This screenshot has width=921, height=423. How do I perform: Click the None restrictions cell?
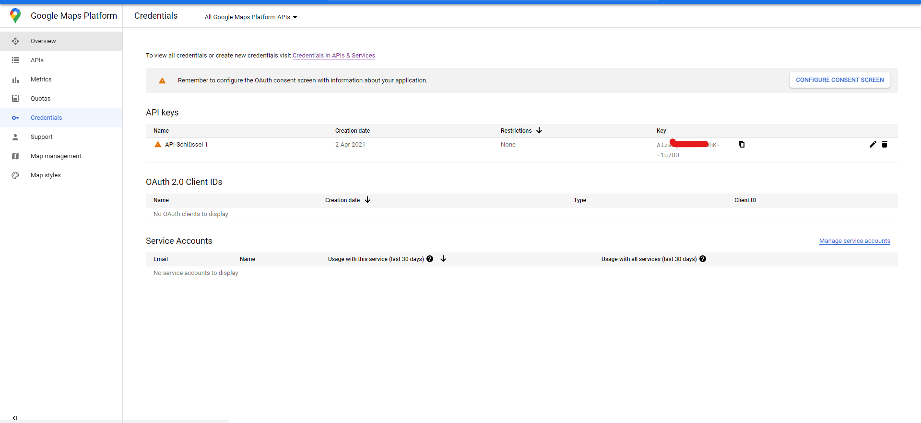508,145
